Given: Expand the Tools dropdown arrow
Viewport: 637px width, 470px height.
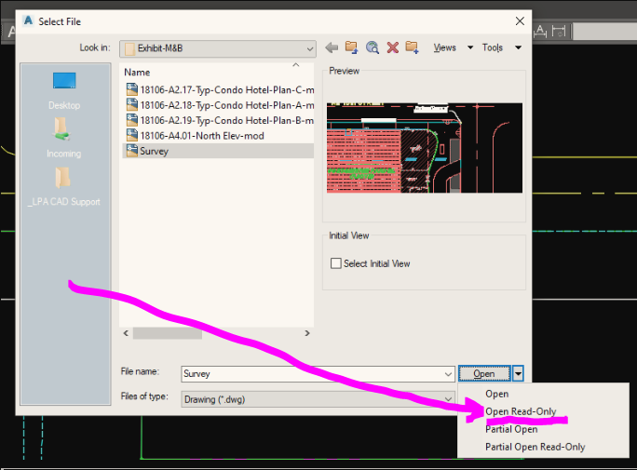Looking at the screenshot, I should point(518,47).
